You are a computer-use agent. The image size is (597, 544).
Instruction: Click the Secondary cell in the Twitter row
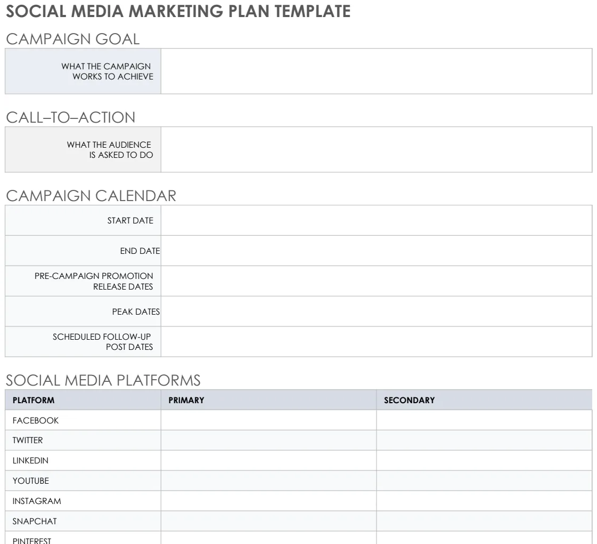click(484, 441)
